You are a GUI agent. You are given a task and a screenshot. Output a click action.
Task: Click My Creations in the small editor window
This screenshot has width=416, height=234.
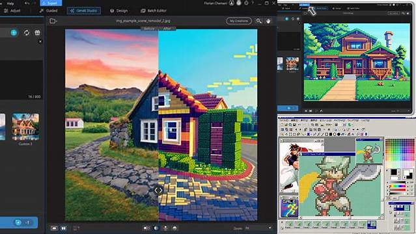[x=393, y=13]
